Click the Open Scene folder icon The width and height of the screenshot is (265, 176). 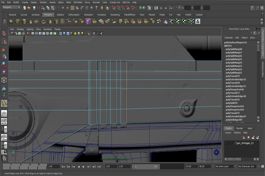[29, 8]
